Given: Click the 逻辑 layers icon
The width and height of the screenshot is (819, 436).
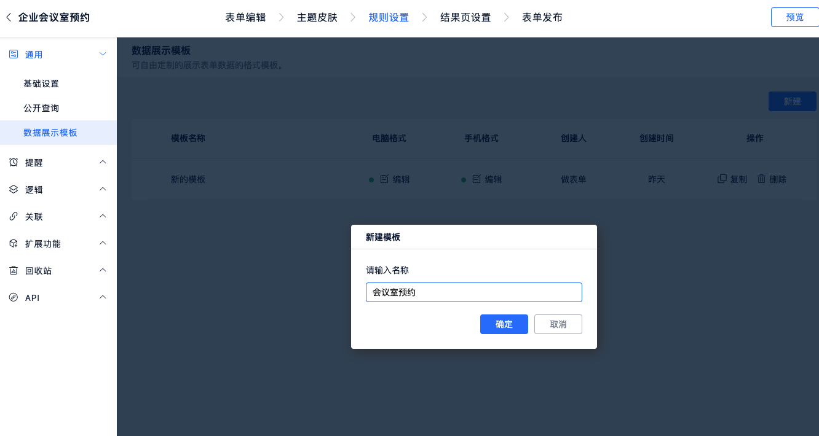Looking at the screenshot, I should coord(14,190).
